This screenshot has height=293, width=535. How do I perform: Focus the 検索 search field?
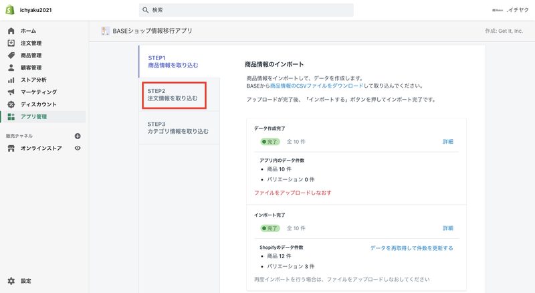click(x=246, y=10)
